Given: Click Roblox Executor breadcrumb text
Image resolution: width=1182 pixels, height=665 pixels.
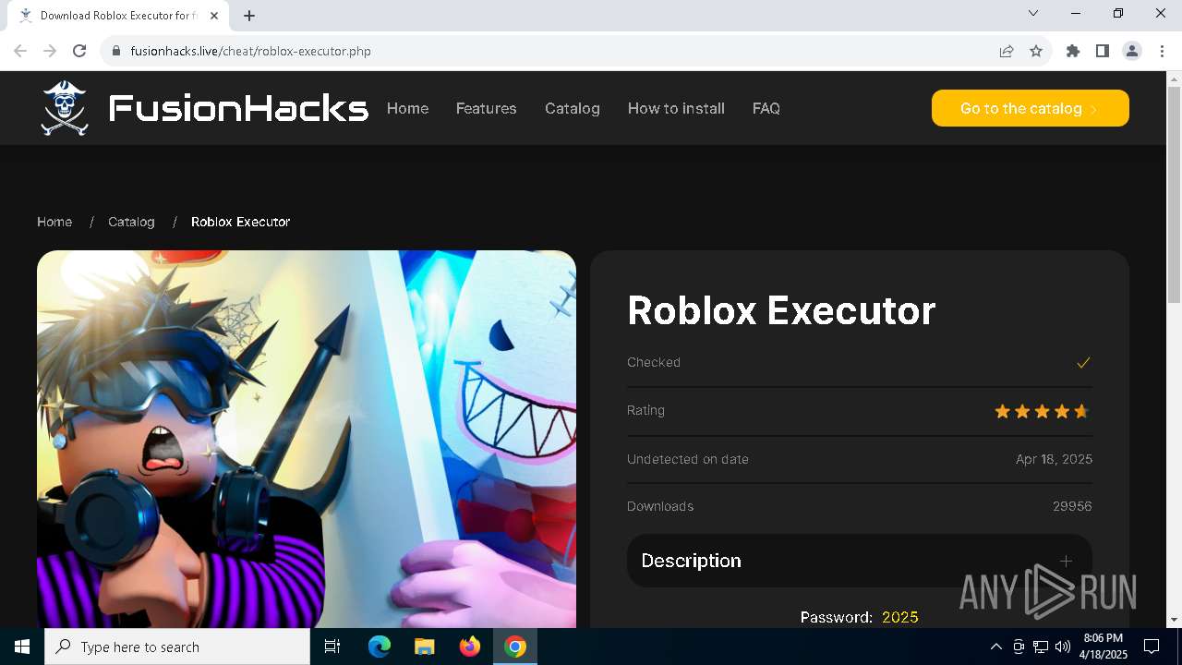Looking at the screenshot, I should coord(240,222).
